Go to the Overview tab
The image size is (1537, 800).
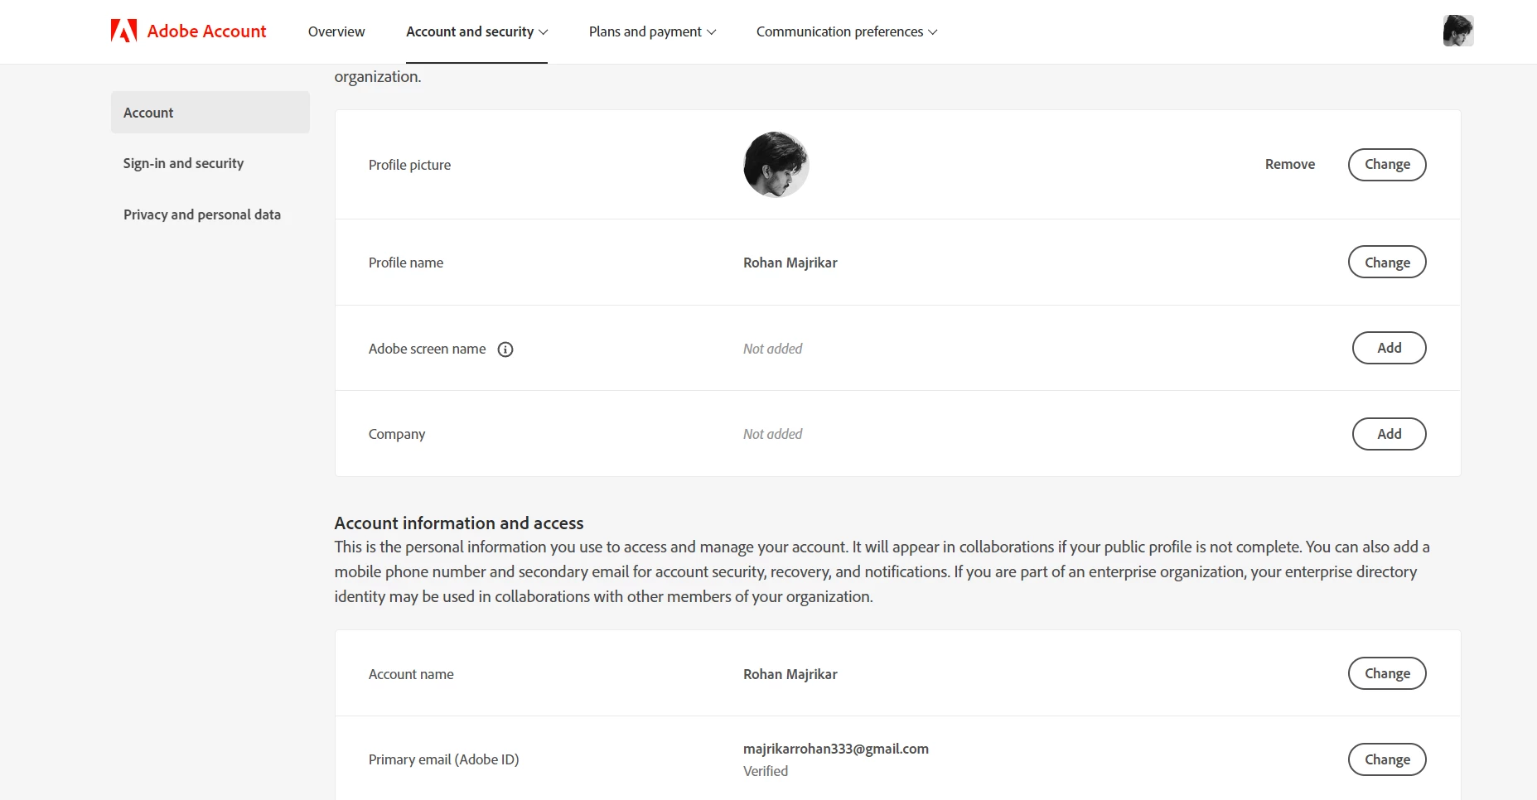point(336,31)
